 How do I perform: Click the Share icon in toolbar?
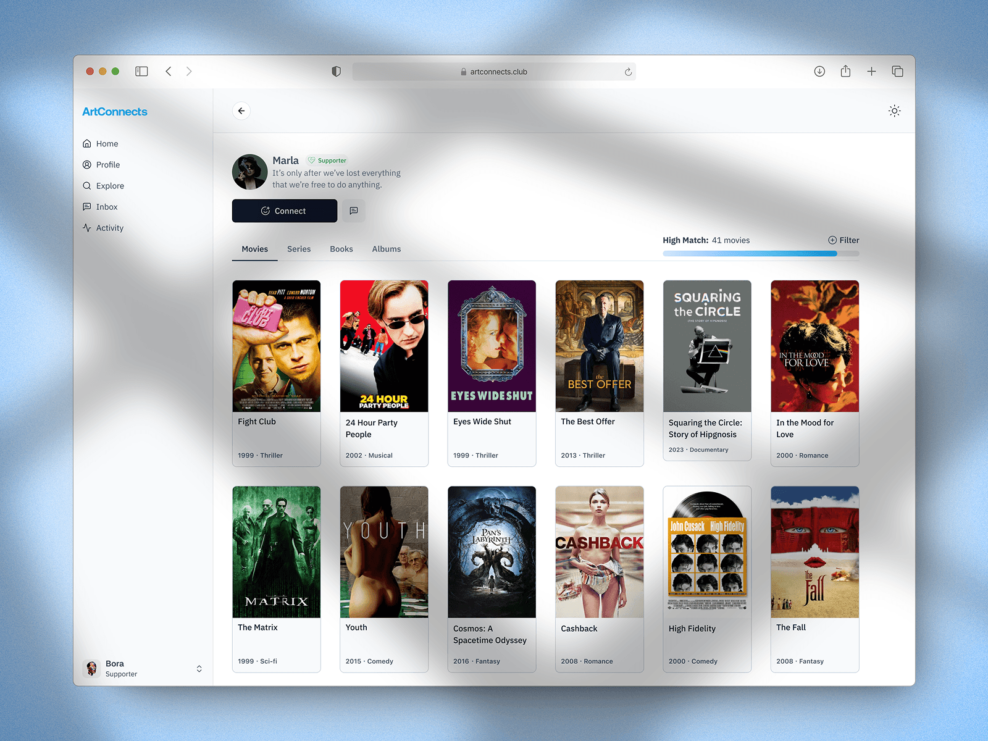[845, 72]
